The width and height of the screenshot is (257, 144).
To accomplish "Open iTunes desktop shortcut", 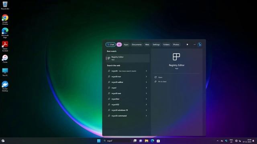I will pyautogui.click(x=5, y=59).
